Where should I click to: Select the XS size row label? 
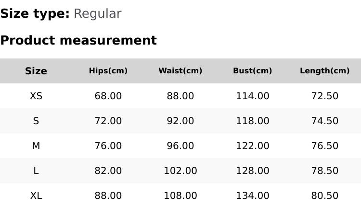36,96
